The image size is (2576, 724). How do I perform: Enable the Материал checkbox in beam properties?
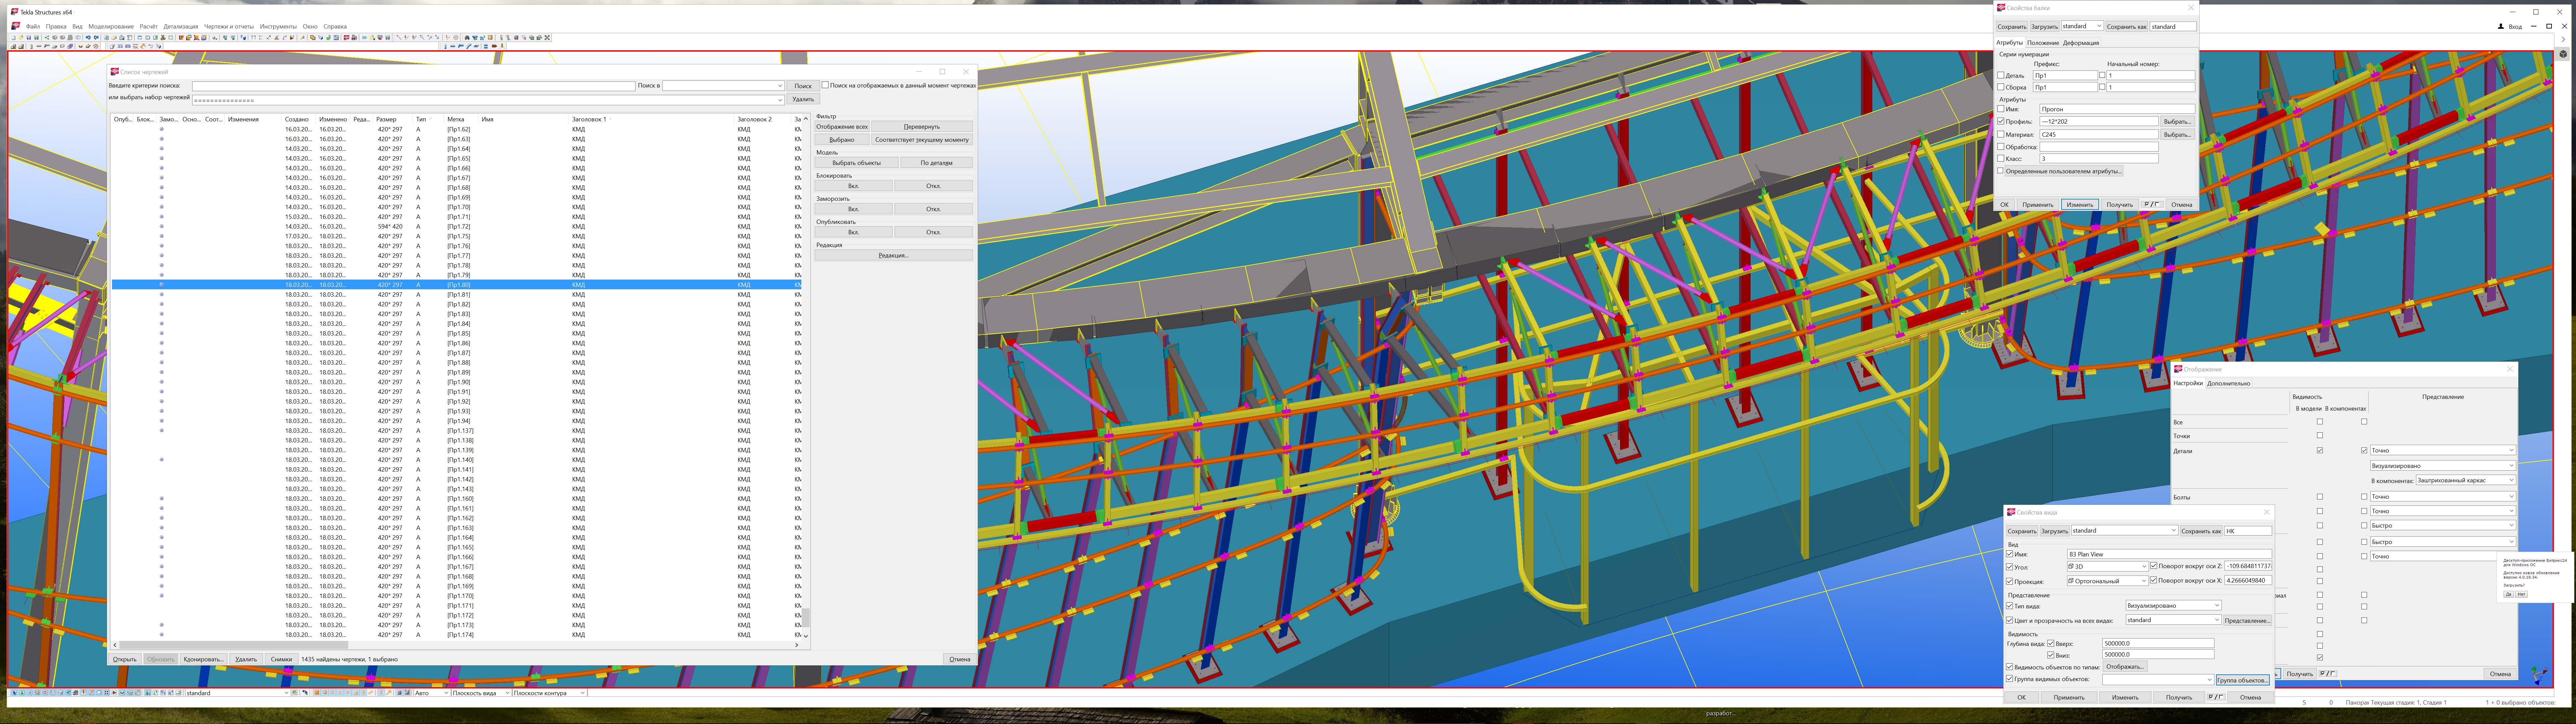2001,134
